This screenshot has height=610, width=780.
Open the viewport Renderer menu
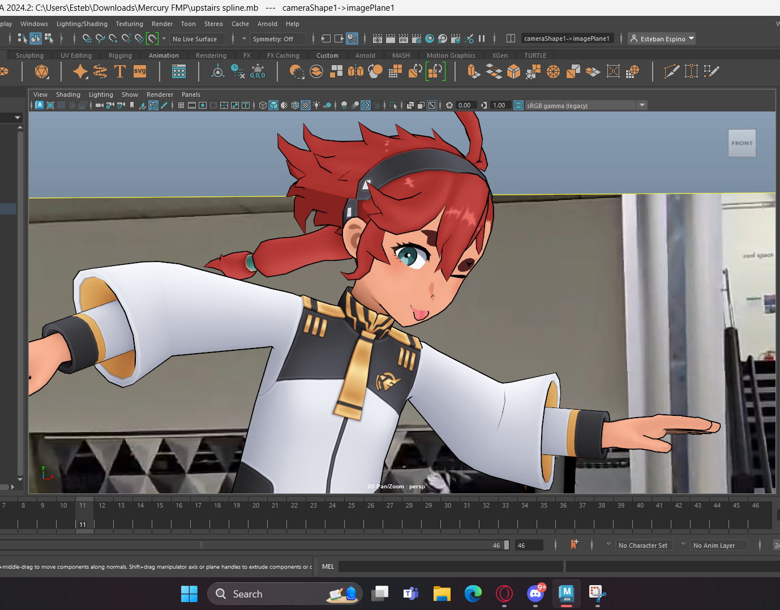coord(160,94)
